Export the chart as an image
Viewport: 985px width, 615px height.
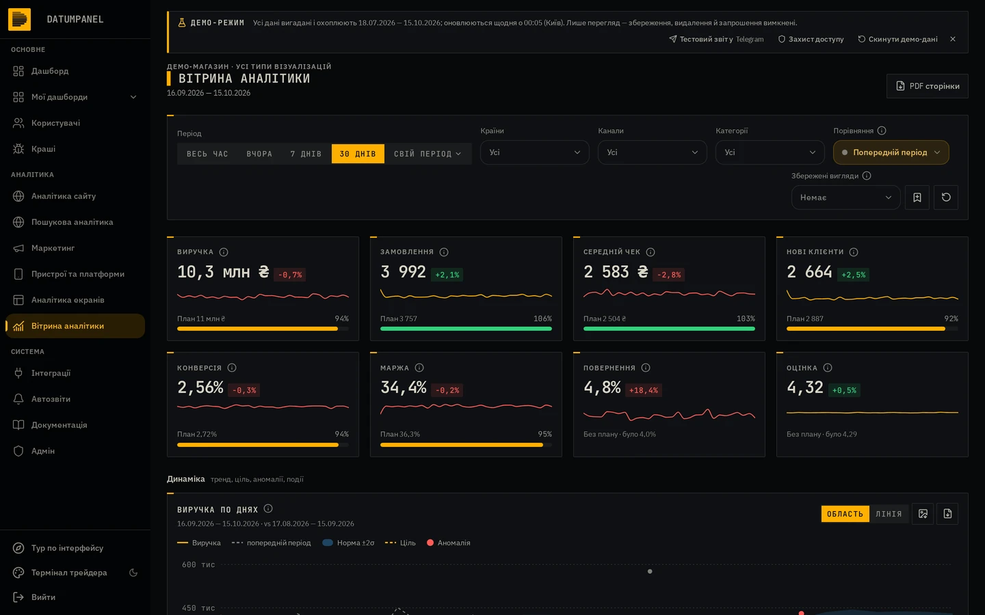923,514
